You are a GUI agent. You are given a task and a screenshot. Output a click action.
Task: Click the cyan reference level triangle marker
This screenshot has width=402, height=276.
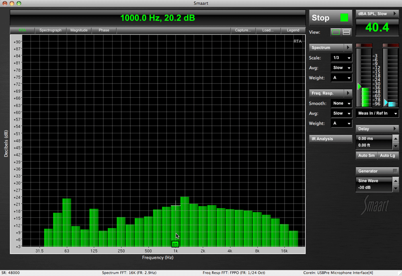(386, 102)
